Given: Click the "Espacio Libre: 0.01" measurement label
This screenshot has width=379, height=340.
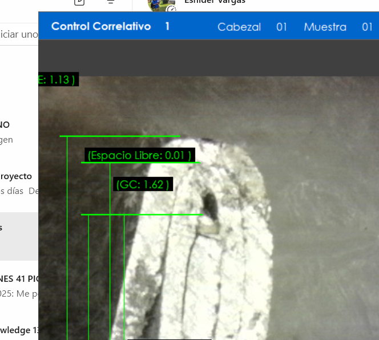Looking at the screenshot, I should click(x=138, y=155).
